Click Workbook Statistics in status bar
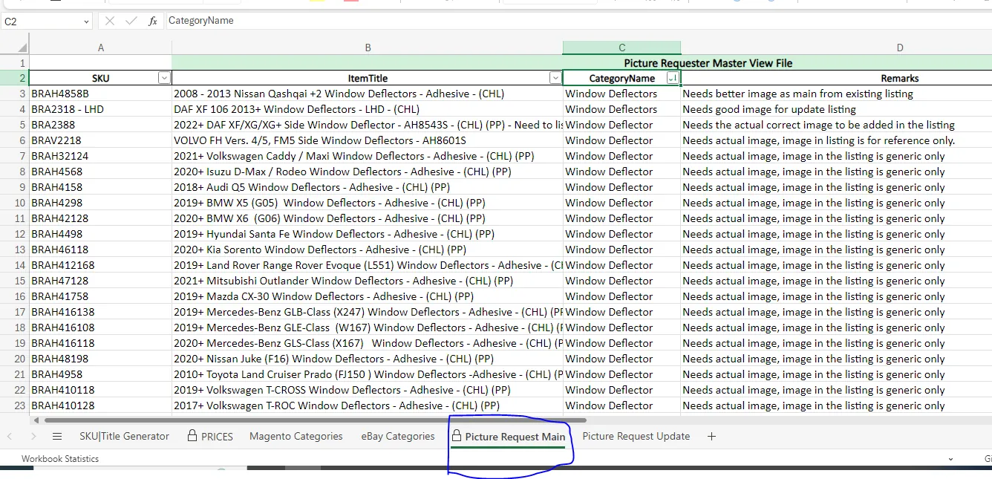This screenshot has width=992, height=479. (60, 459)
